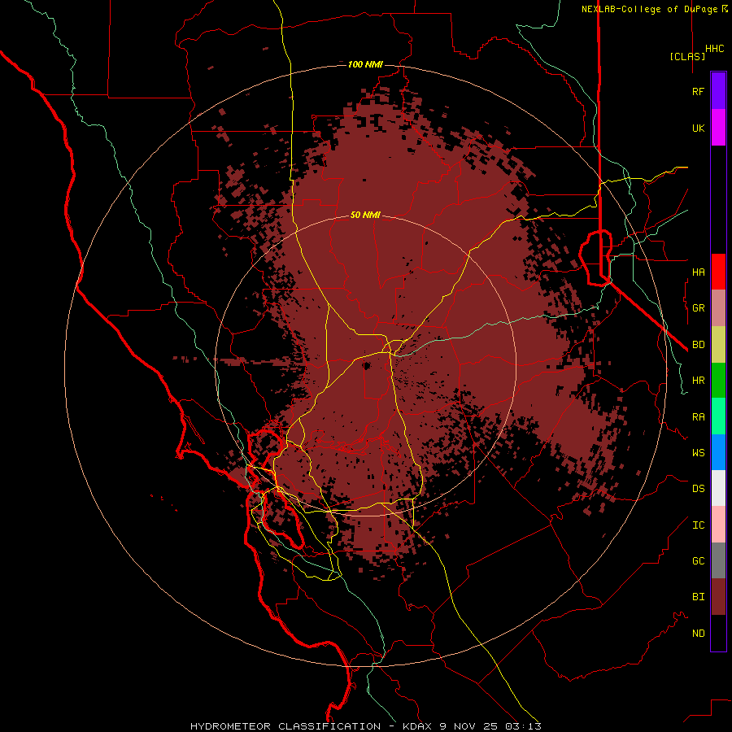Click the GR legend label
732x732 pixels.
tap(698, 308)
